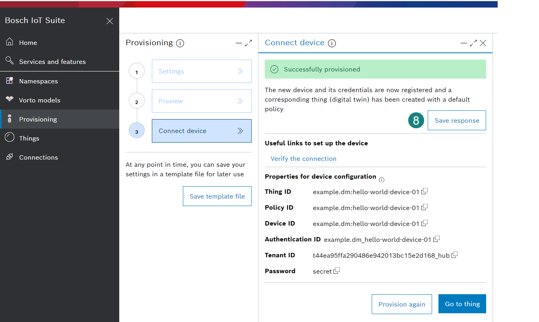The image size is (539, 322).
Task: Copy the Authentication ID value
Action: click(436, 239)
